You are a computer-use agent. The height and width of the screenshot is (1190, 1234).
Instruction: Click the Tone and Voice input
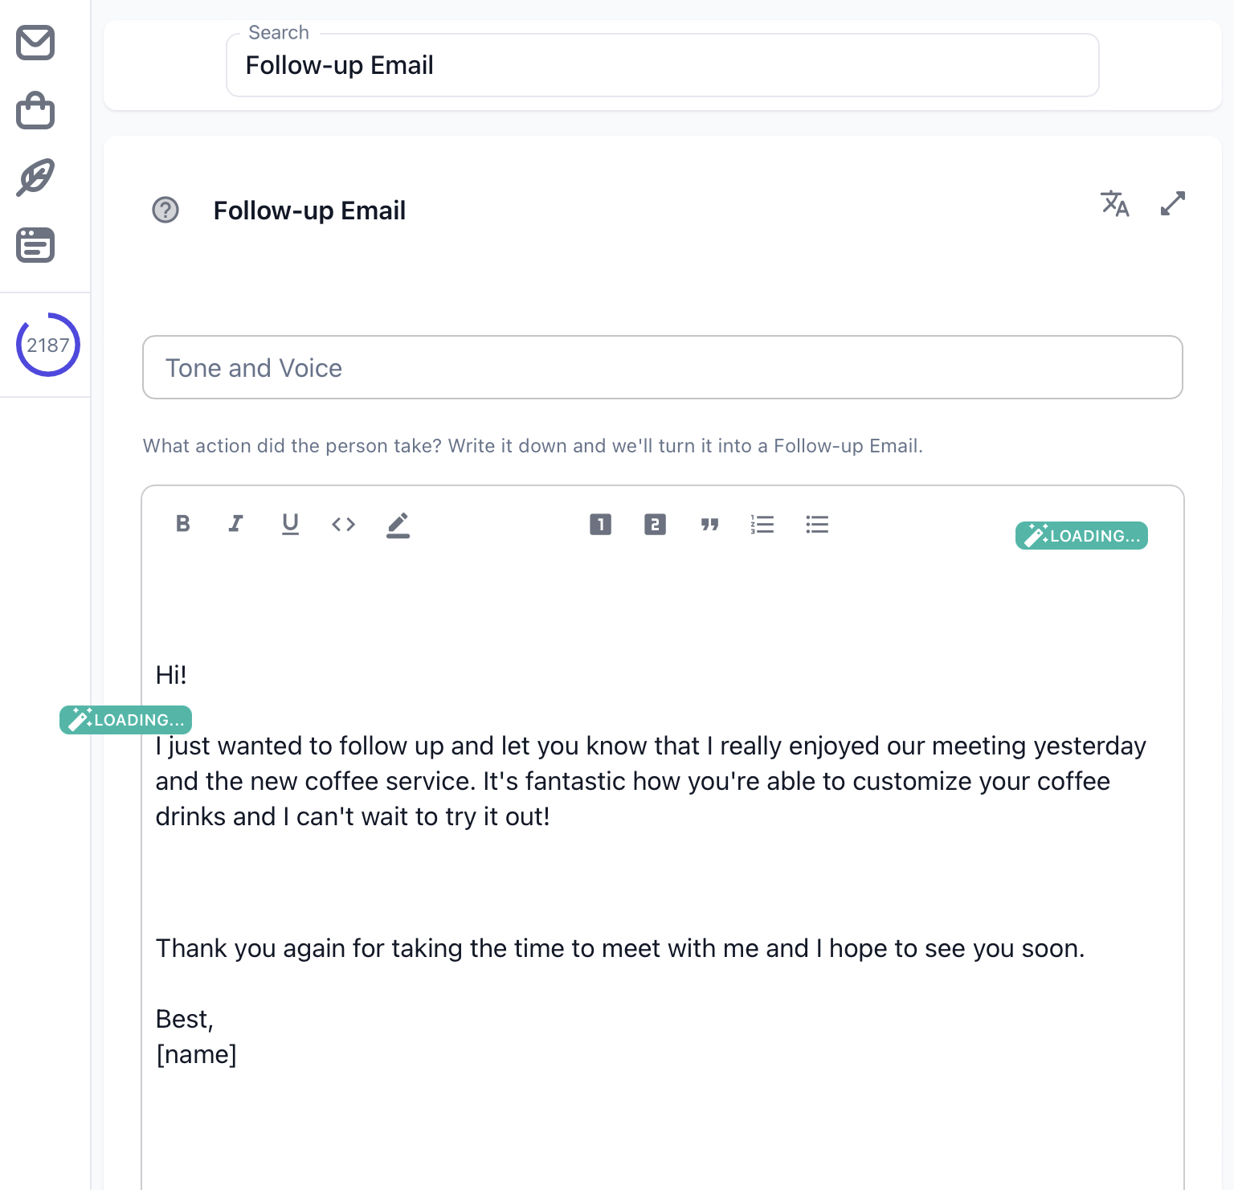click(x=662, y=367)
